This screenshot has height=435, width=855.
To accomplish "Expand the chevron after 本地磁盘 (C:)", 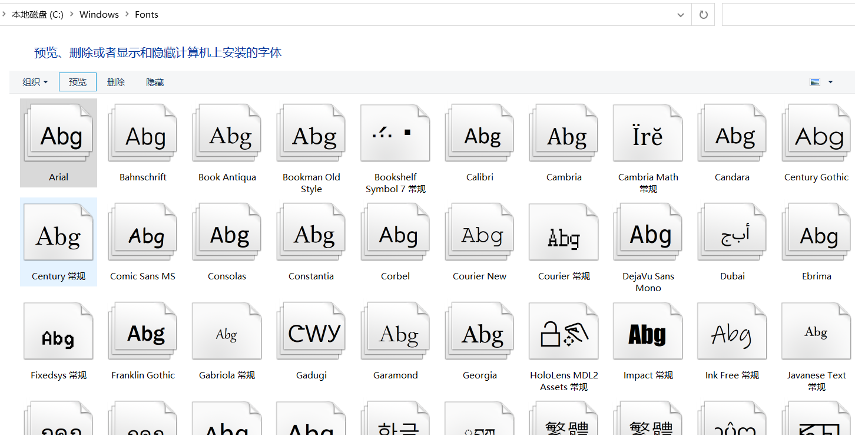I will point(71,15).
